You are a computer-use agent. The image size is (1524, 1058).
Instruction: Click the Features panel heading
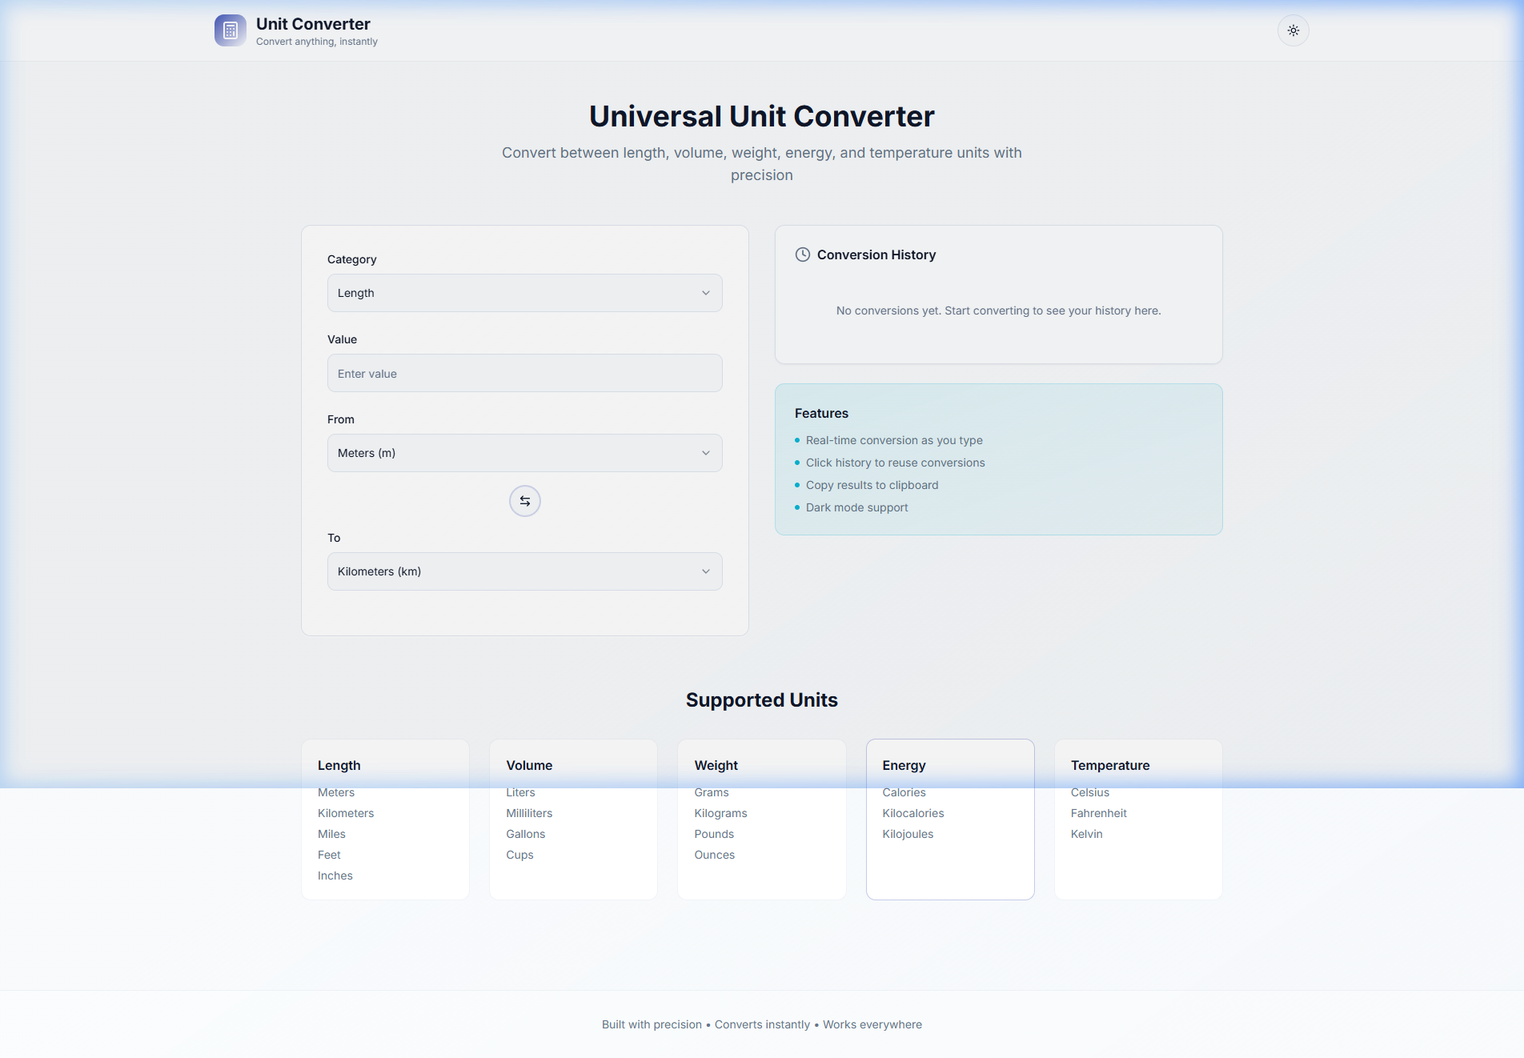pos(821,413)
